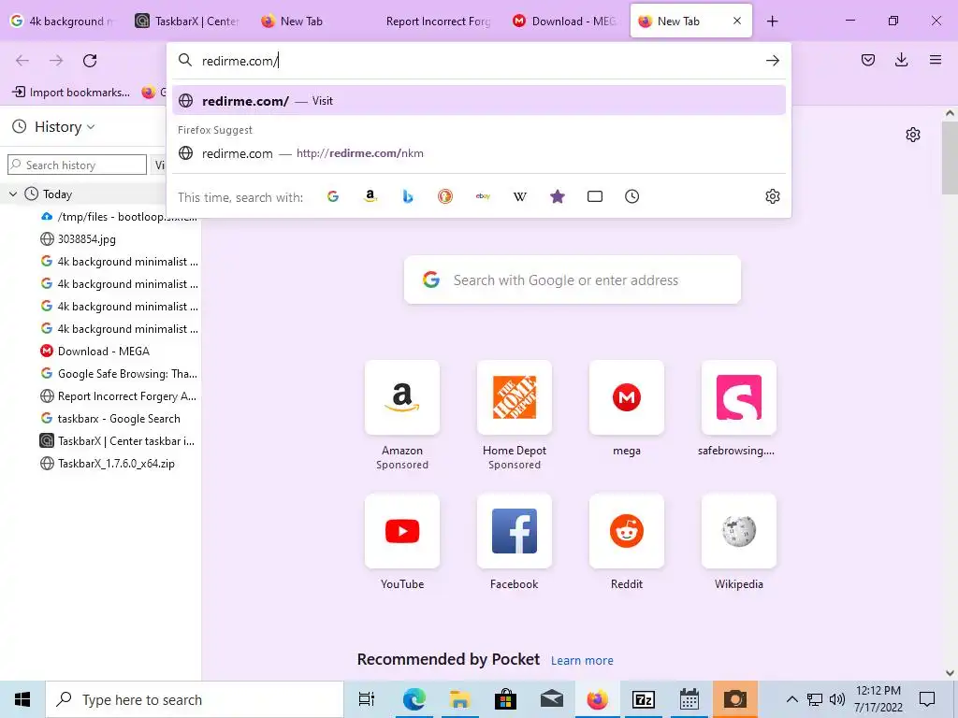
Task: Search this time with Bing icon
Action: pos(408,196)
